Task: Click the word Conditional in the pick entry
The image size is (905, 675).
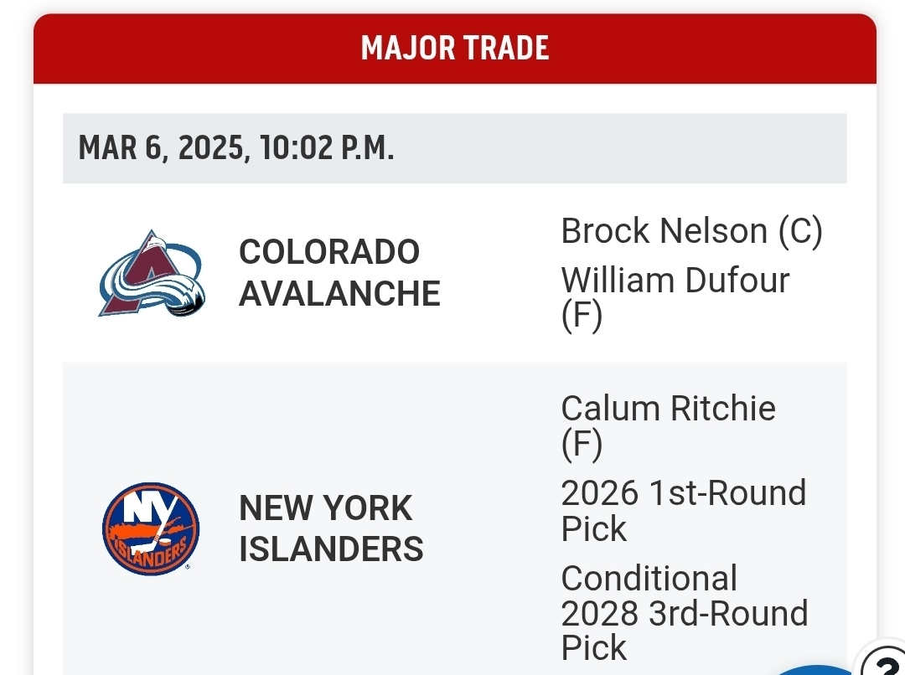Action: pos(649,579)
